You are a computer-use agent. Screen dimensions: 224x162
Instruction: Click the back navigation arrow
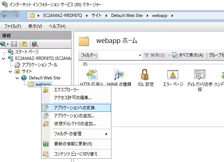click(x=5, y=16)
